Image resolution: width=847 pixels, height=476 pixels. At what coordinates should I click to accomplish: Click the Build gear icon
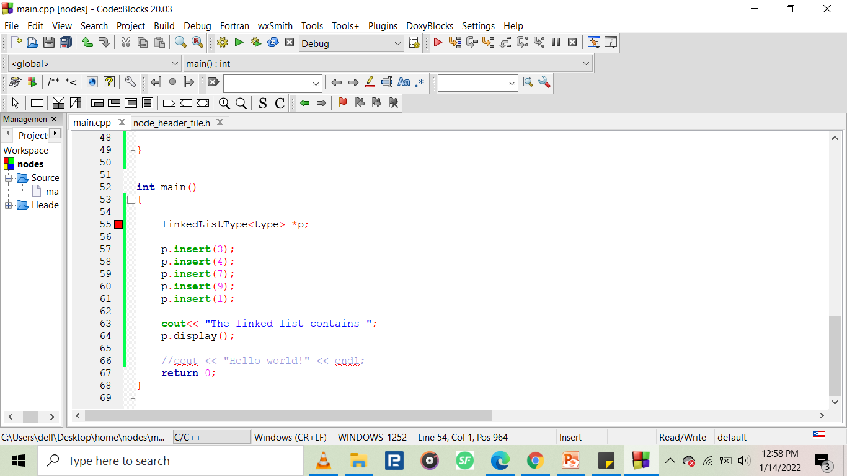point(223,43)
